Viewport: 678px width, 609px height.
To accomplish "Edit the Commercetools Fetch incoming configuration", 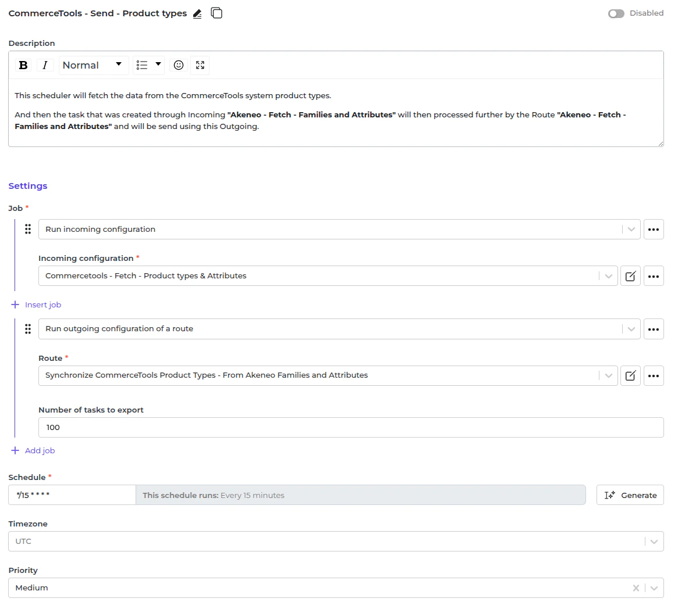I will pos(630,276).
